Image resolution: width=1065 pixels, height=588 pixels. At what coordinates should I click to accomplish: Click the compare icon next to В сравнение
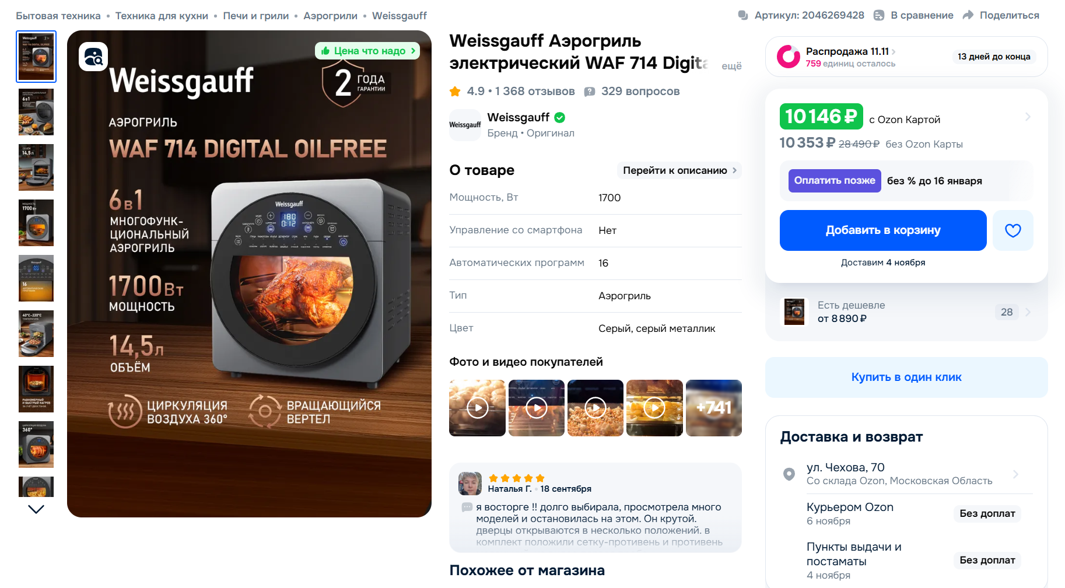[879, 15]
